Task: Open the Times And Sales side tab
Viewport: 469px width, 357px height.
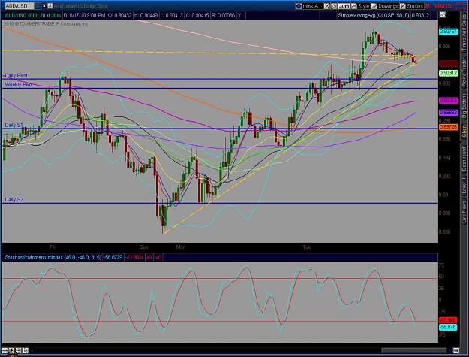Action: pyautogui.click(x=464, y=32)
